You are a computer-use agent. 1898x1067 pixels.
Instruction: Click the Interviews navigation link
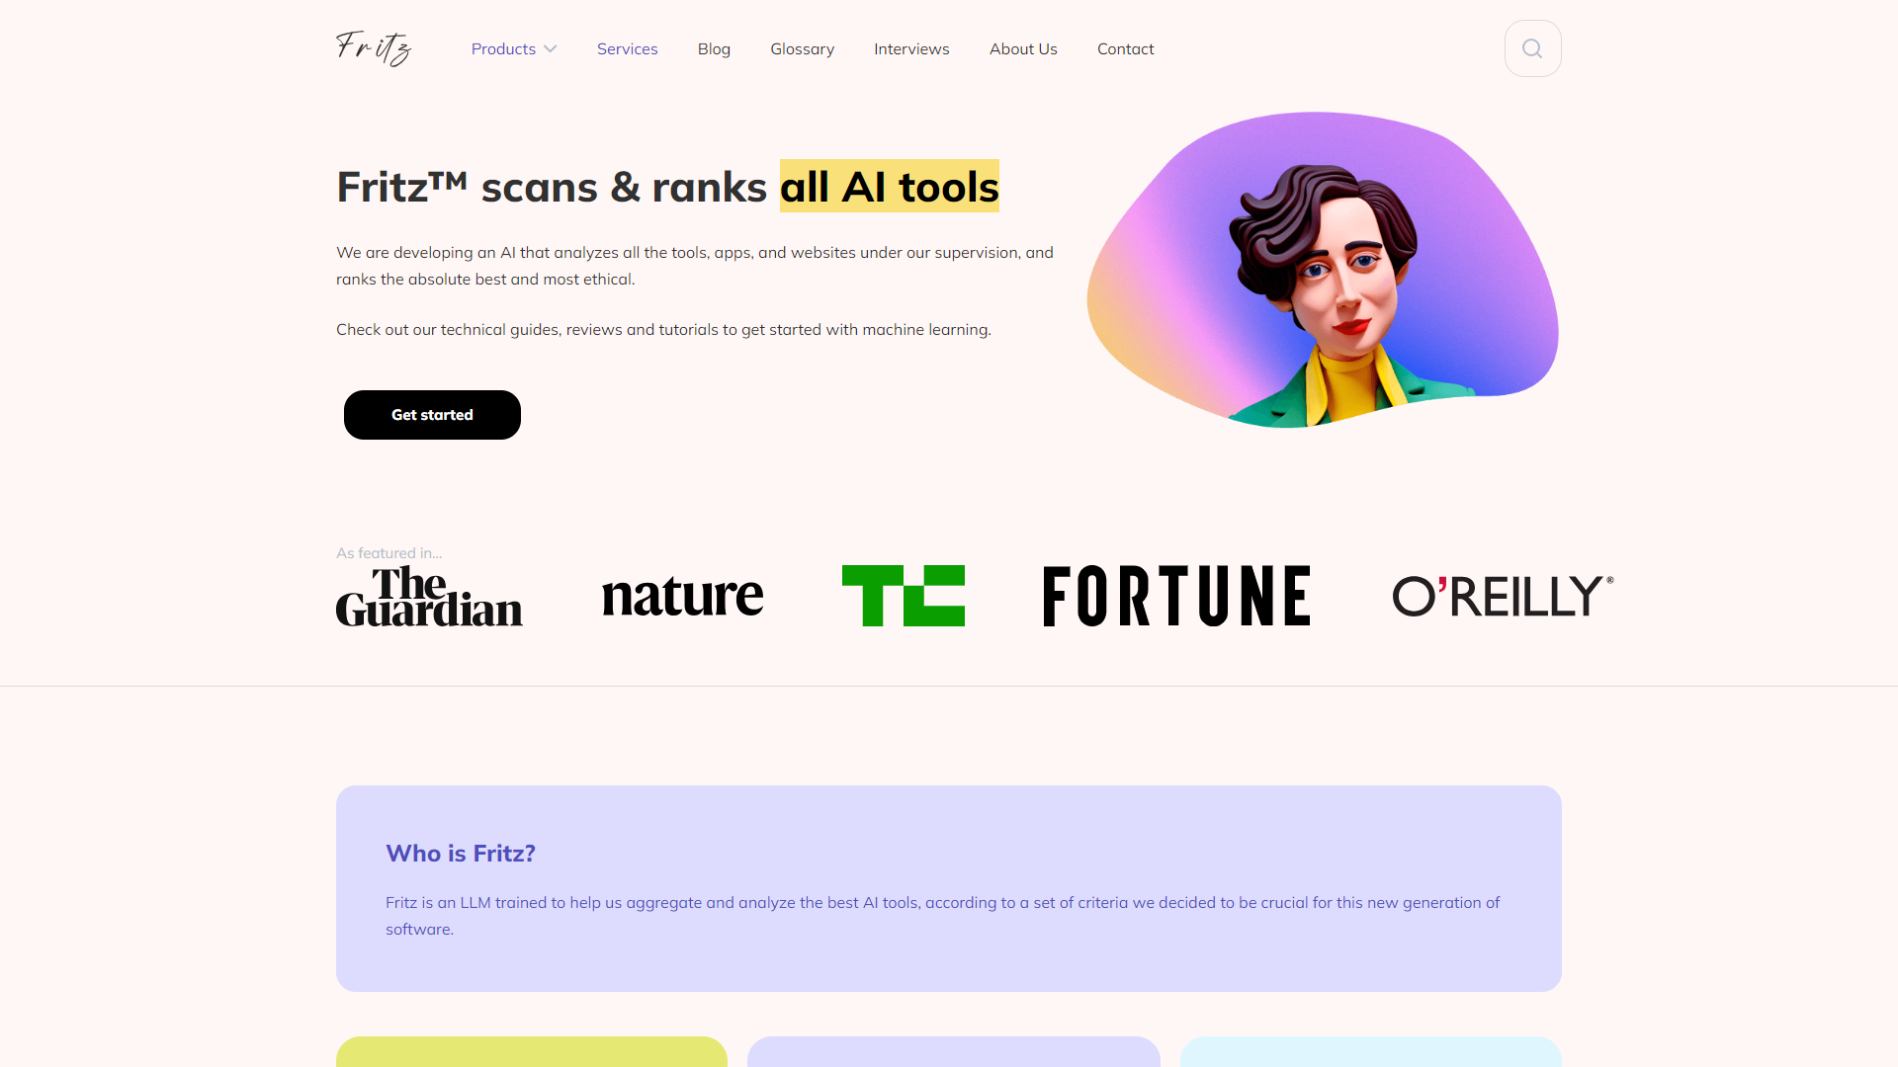point(911,48)
